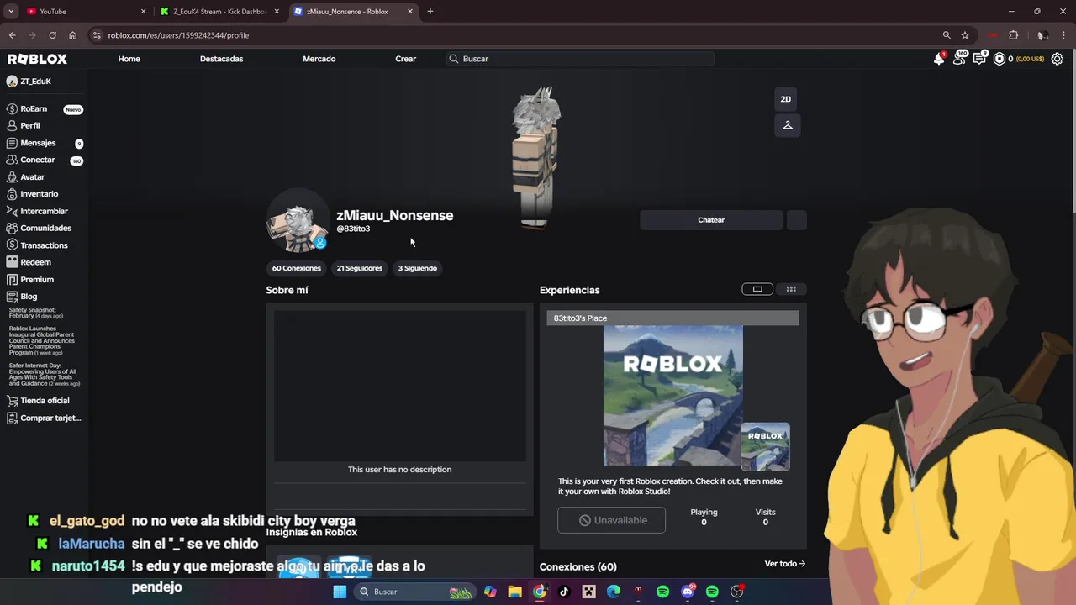This screenshot has width=1076, height=605.
Task: Open the chat messages icon in header
Action: point(979,59)
